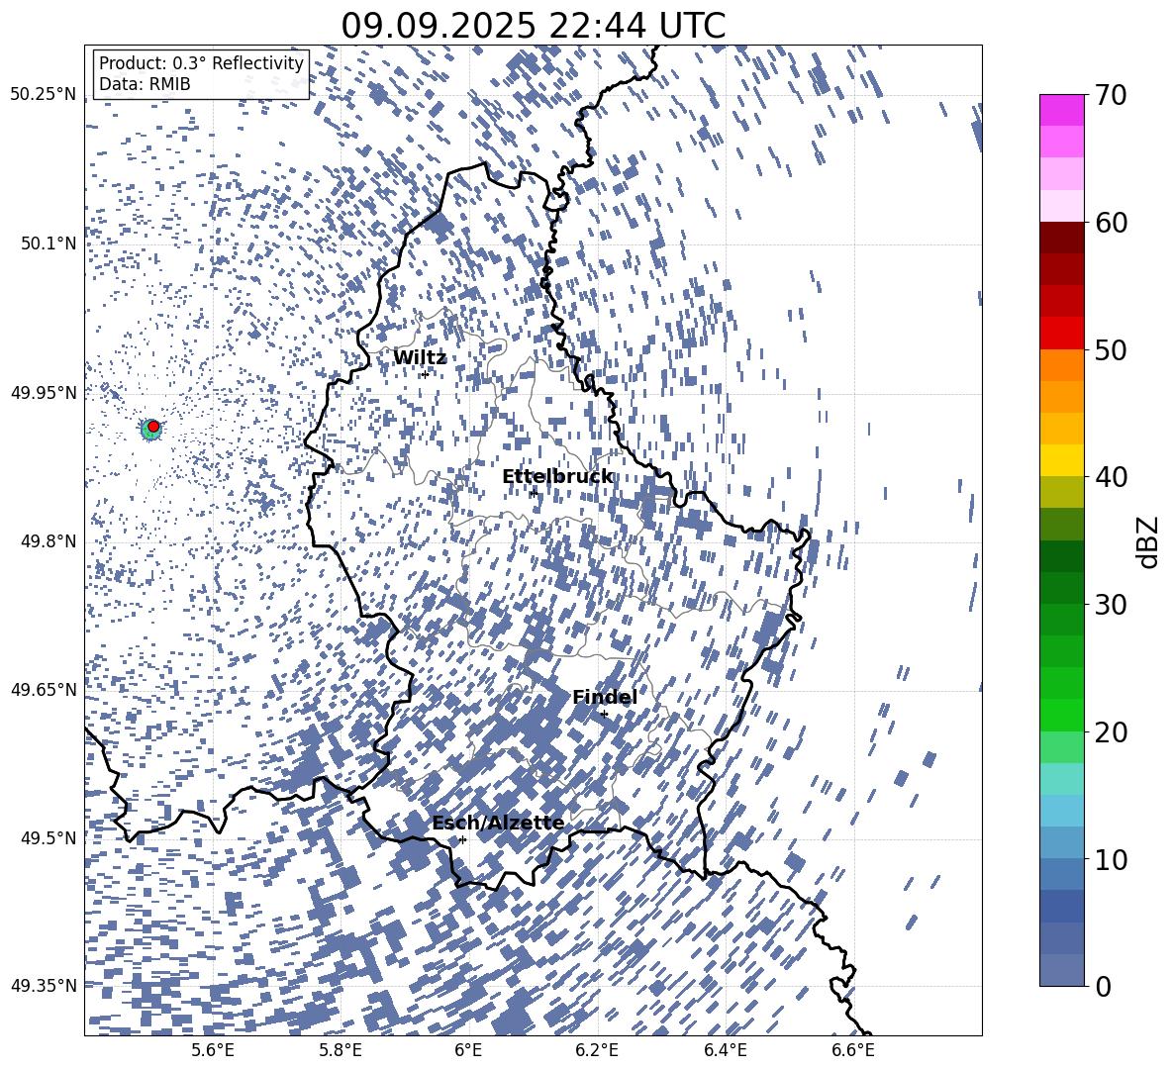Click the yellow colorbar segment at 40 dBZ

point(1061,461)
